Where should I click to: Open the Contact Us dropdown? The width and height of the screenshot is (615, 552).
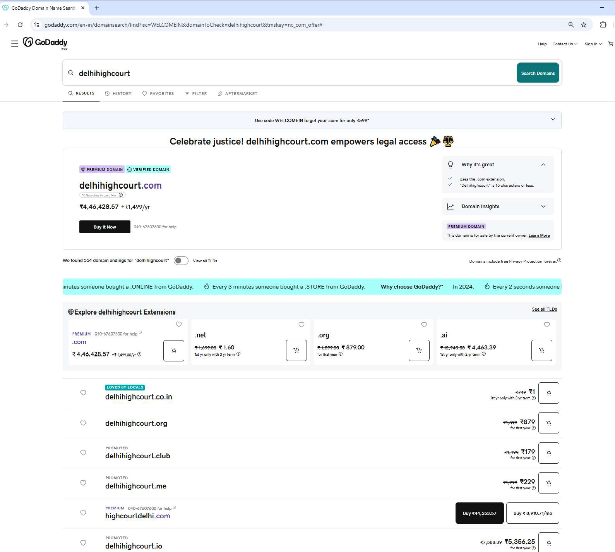click(x=565, y=44)
